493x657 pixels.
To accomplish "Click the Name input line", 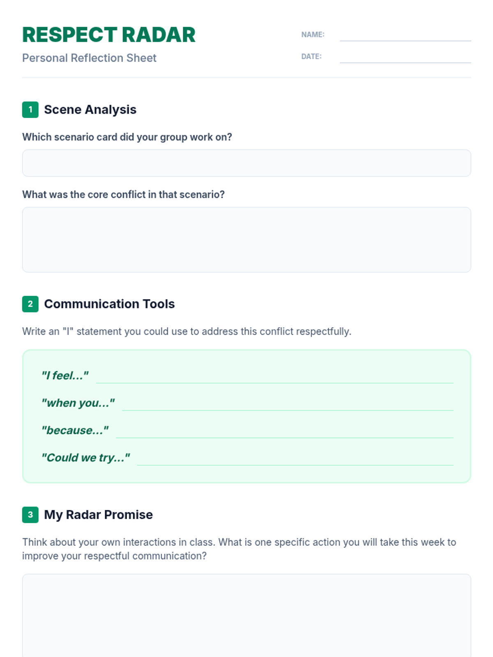I will pos(405,35).
